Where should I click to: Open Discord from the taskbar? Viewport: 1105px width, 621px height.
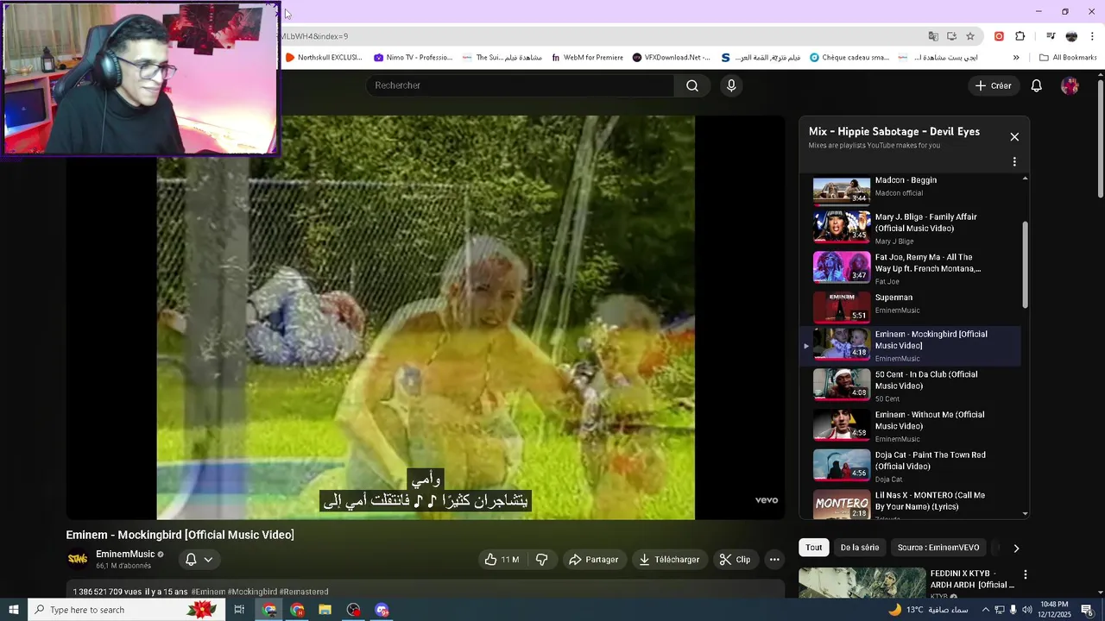point(382,610)
